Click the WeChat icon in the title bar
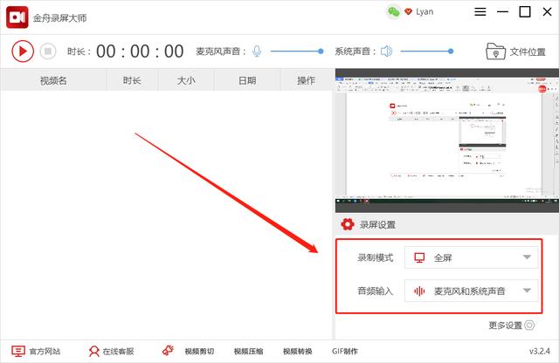The height and width of the screenshot is (363, 559). [394, 11]
